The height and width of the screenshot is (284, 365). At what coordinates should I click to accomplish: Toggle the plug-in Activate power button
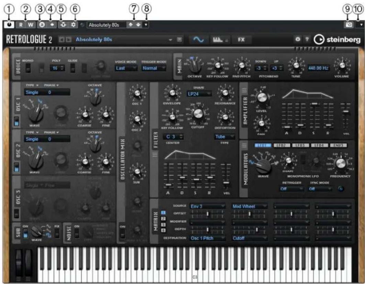[9, 24]
